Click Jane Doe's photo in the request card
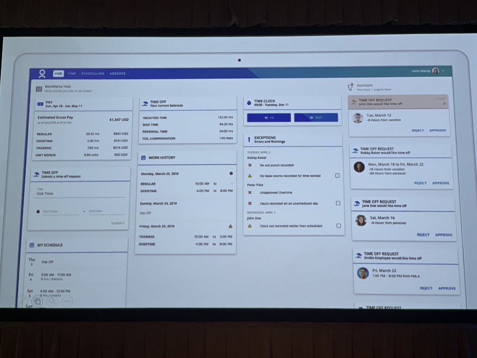The image size is (477, 358). [361, 220]
